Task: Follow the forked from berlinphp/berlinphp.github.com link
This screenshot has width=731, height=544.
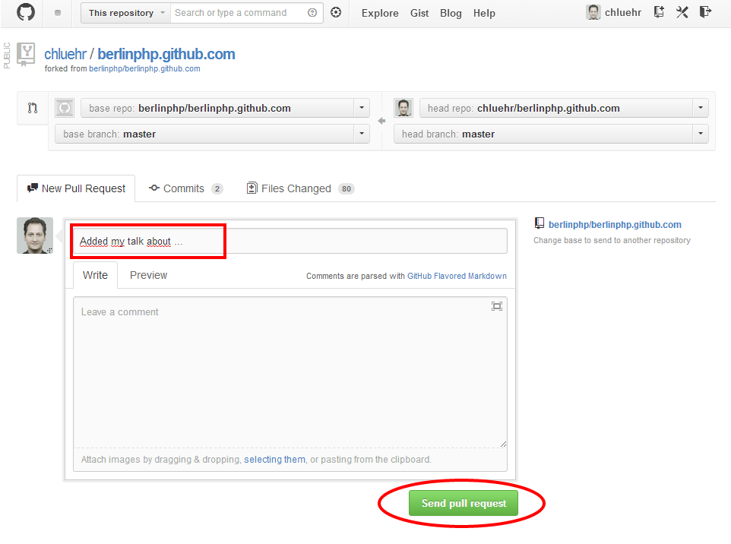Action: tap(144, 68)
